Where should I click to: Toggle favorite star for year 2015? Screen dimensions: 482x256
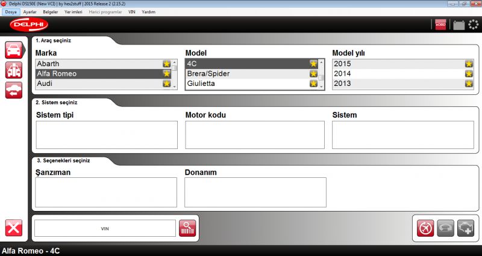(x=469, y=64)
